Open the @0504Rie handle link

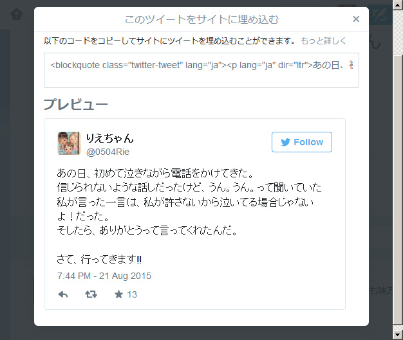click(108, 152)
